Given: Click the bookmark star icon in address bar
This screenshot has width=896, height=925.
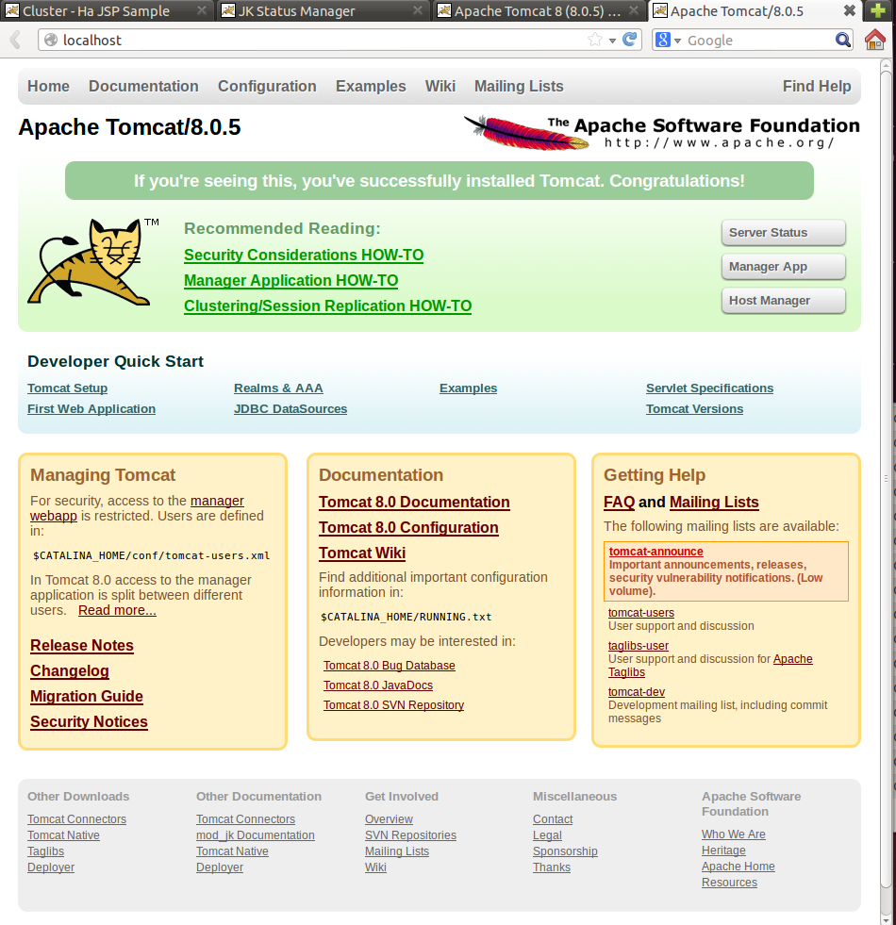Looking at the screenshot, I should coord(595,40).
